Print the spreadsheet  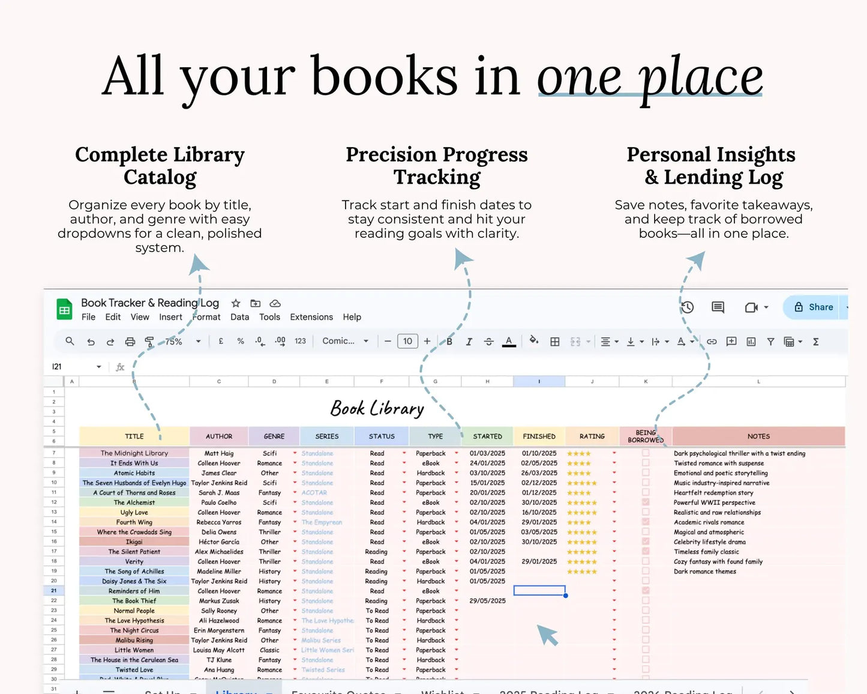(x=130, y=342)
